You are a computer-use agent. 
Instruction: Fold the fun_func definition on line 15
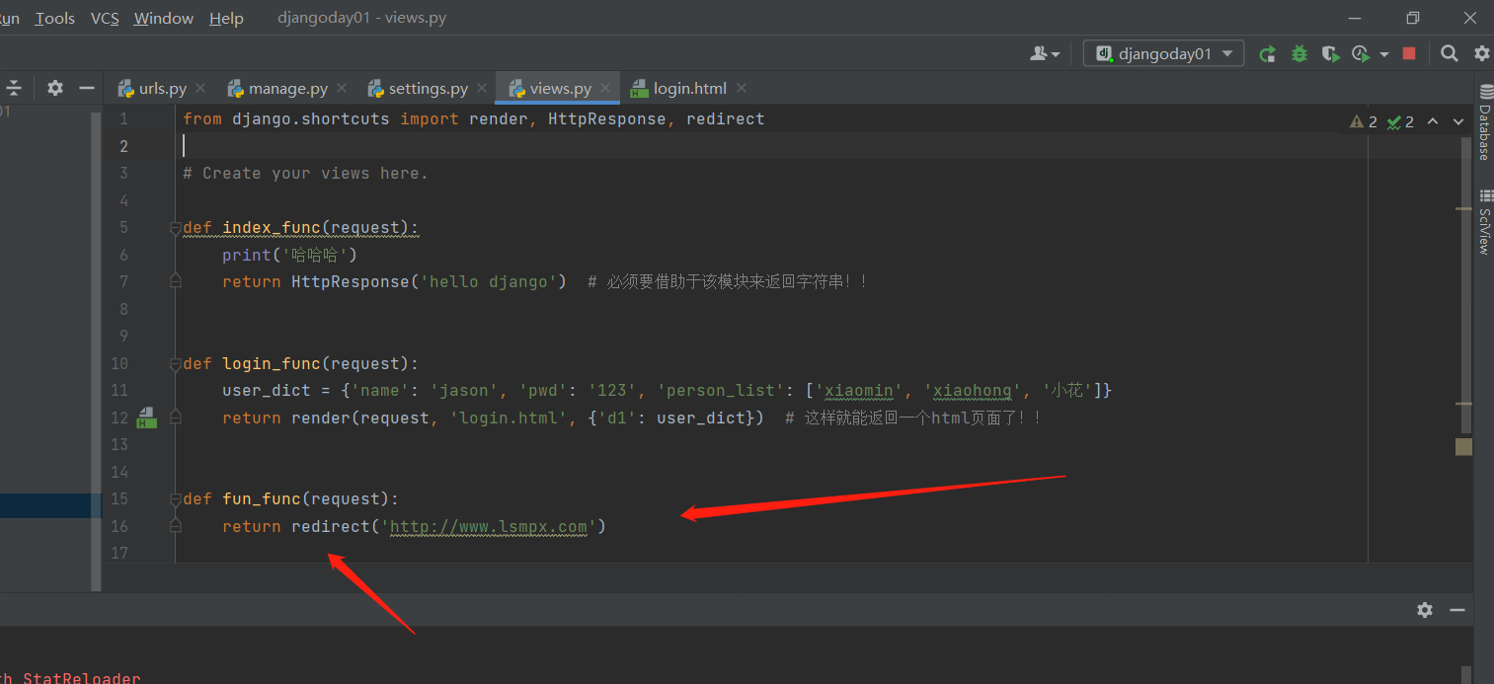click(x=176, y=499)
